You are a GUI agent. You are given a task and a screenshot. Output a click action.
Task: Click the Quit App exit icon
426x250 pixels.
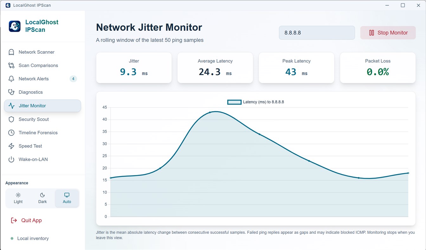pyautogui.click(x=14, y=220)
